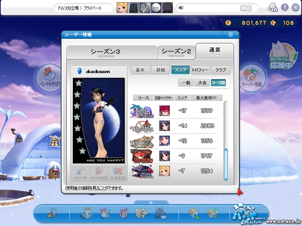
Task: Click the exit door icon in bottom bar
Action: [x=51, y=213]
